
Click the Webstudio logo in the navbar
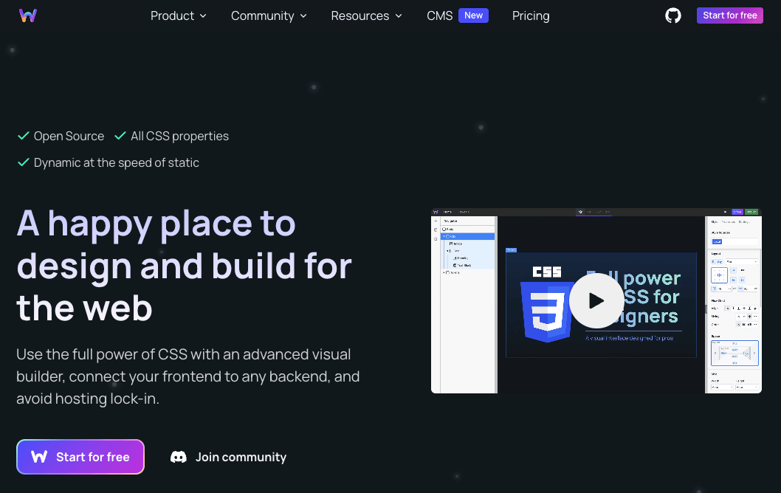click(x=28, y=15)
